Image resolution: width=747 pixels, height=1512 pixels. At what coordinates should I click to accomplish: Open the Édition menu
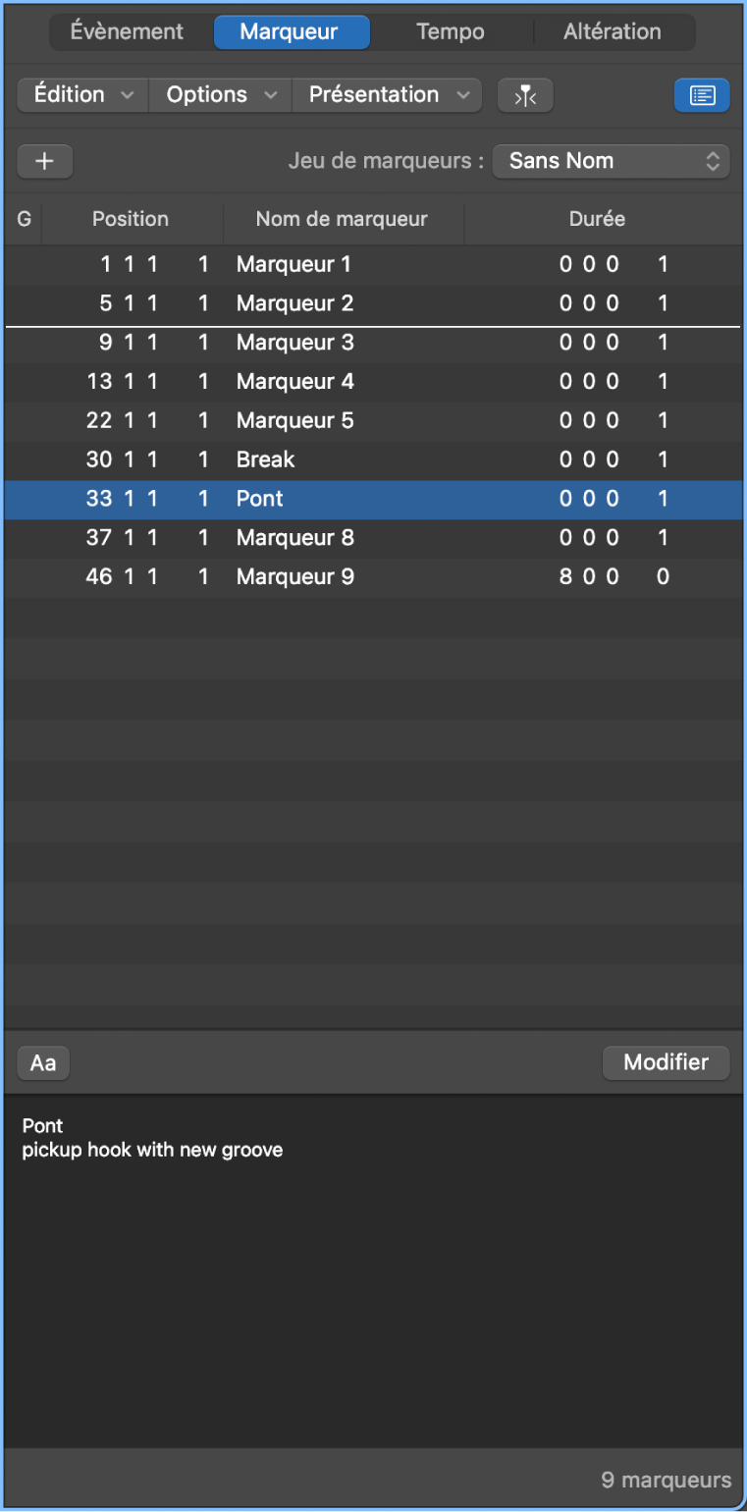81,94
